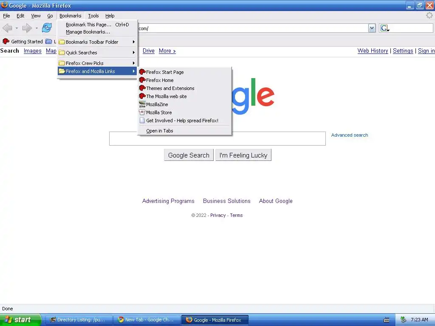Click the Google search engine icon in search bar
This screenshot has width=435, height=326.
coord(385,28)
